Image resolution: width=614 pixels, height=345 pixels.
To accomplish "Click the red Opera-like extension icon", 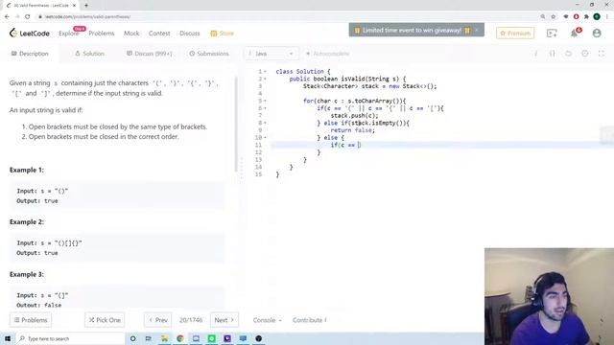I will (x=576, y=16).
